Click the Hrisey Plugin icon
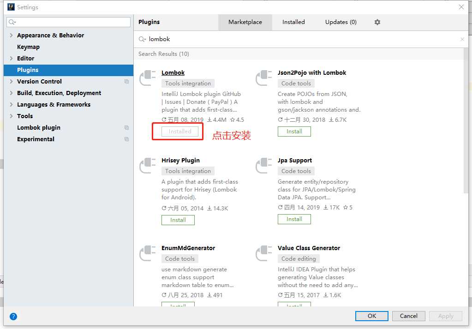472x329 pixels. [x=148, y=166]
